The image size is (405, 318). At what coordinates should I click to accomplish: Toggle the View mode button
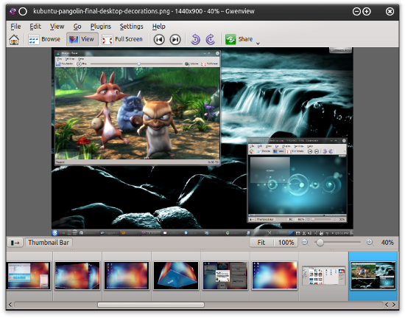tap(82, 39)
